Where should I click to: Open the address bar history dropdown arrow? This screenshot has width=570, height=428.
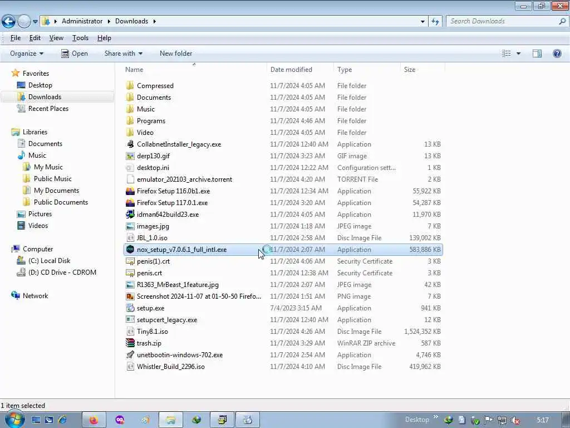pos(422,22)
